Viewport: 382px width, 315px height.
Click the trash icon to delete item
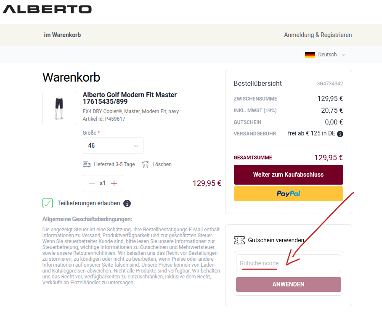click(145, 164)
